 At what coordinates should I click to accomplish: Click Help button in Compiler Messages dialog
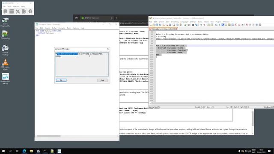tap(102, 80)
